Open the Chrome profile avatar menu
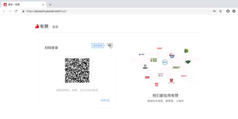This screenshot has height=119, width=238. click(x=228, y=11)
